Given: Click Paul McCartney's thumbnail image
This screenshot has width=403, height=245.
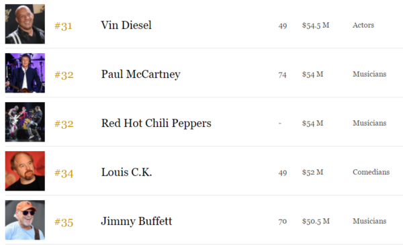Looking at the screenshot, I should [25, 73].
